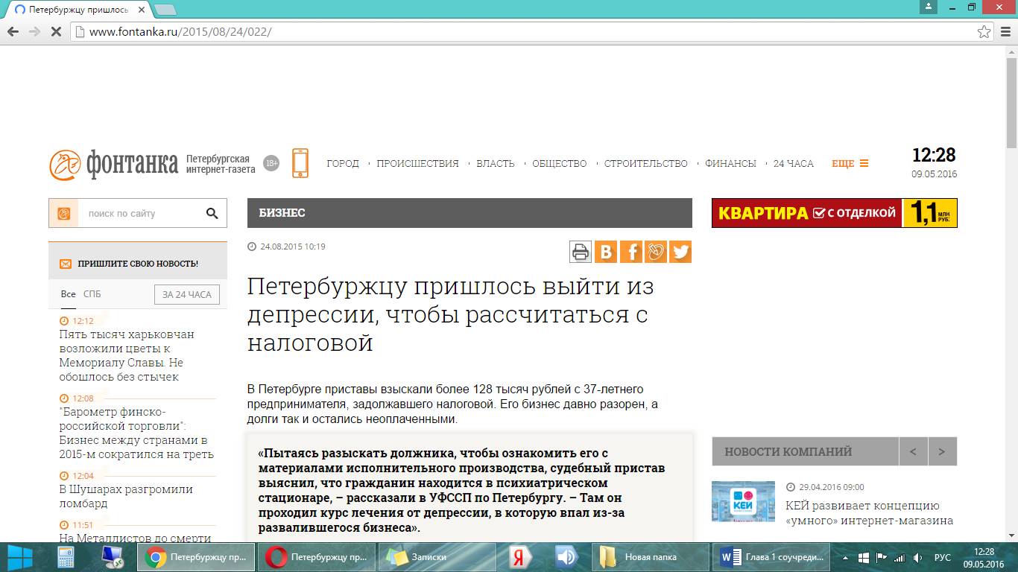
Task: Share article on VKontakte
Action: (x=606, y=252)
